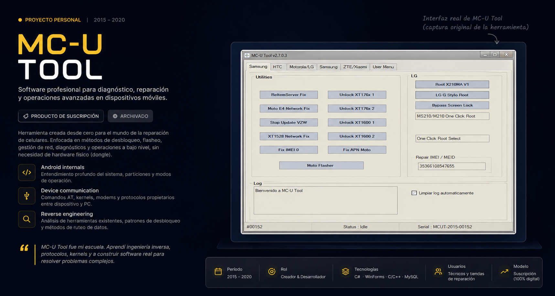Screen dimensions: 555x296
Task: Close the MC-U Tool window
Action: click(x=507, y=55)
